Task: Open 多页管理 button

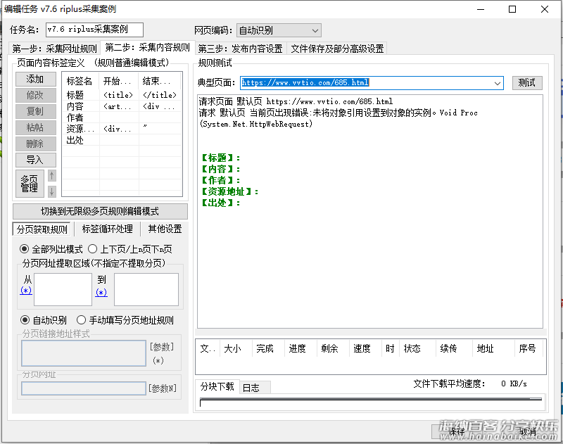Action: 30,184
